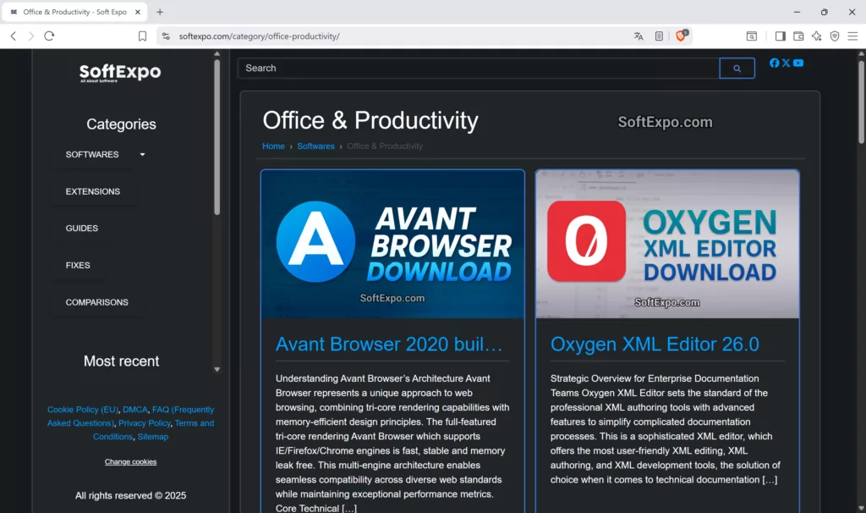Viewport: 866px width, 513px height.
Task: Open the Brave Wallet icon
Action: (x=798, y=36)
